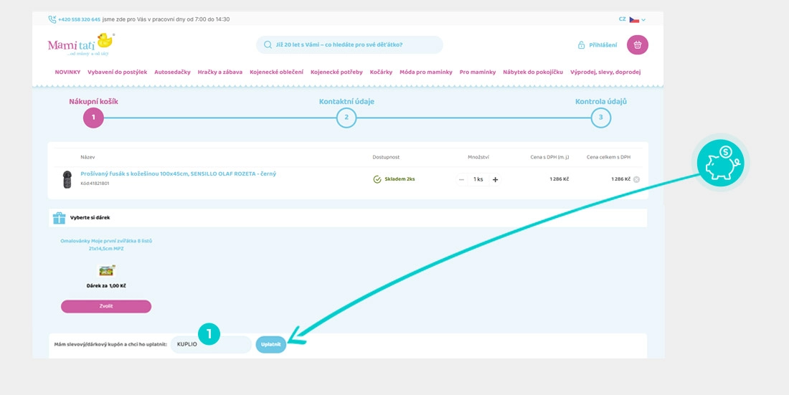Open the CZ language dropdown
The width and height of the screenshot is (789, 395).
(633, 19)
